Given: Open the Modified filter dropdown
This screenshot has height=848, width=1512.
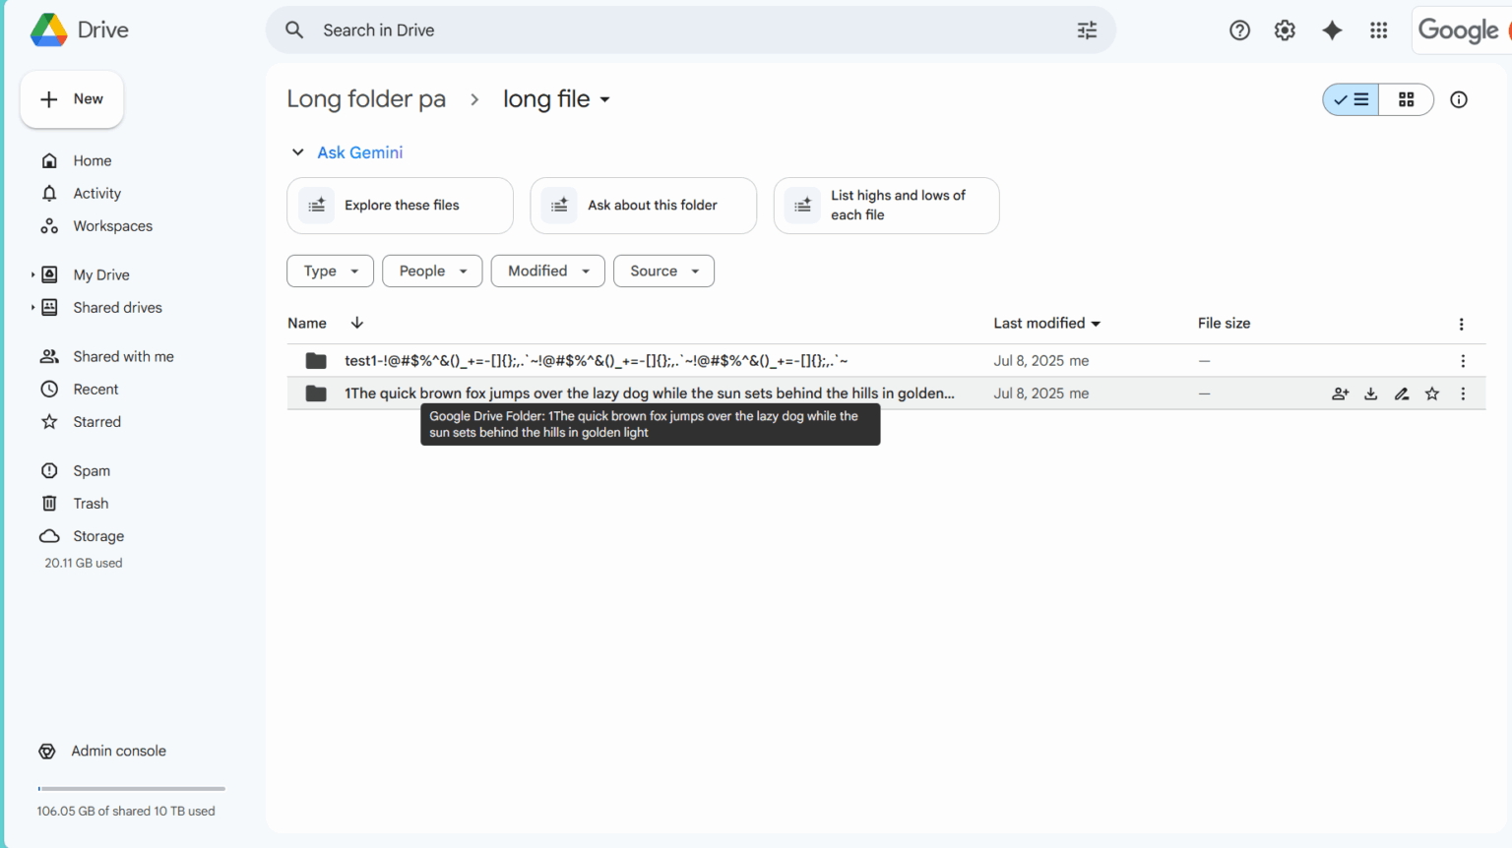Looking at the screenshot, I should (x=547, y=271).
